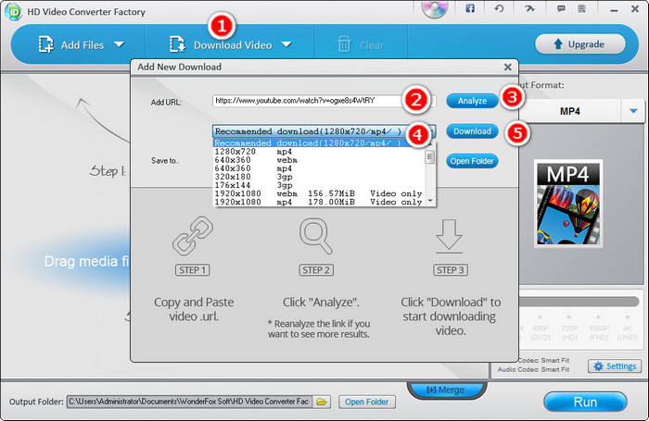The image size is (649, 421).
Task: Expand the Download Video dropdown arrow
Action: point(286,44)
